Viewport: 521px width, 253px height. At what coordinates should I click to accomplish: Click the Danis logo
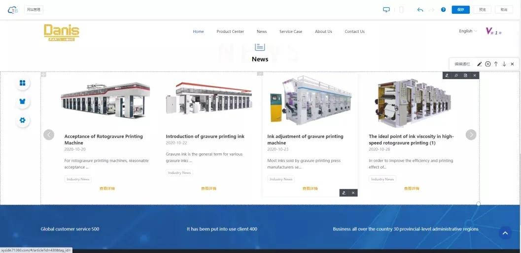pos(62,32)
